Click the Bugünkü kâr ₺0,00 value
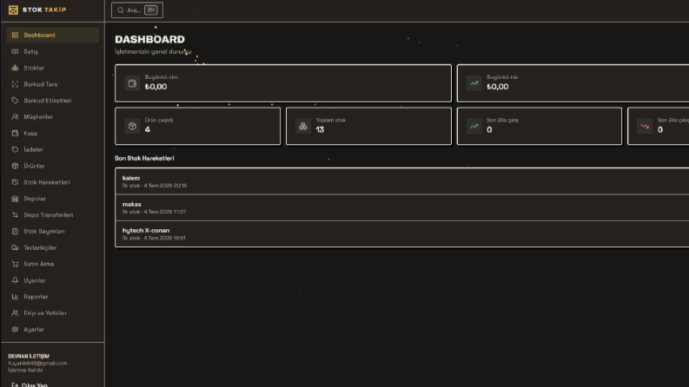Viewport: 689px width, 387px height. coord(497,87)
